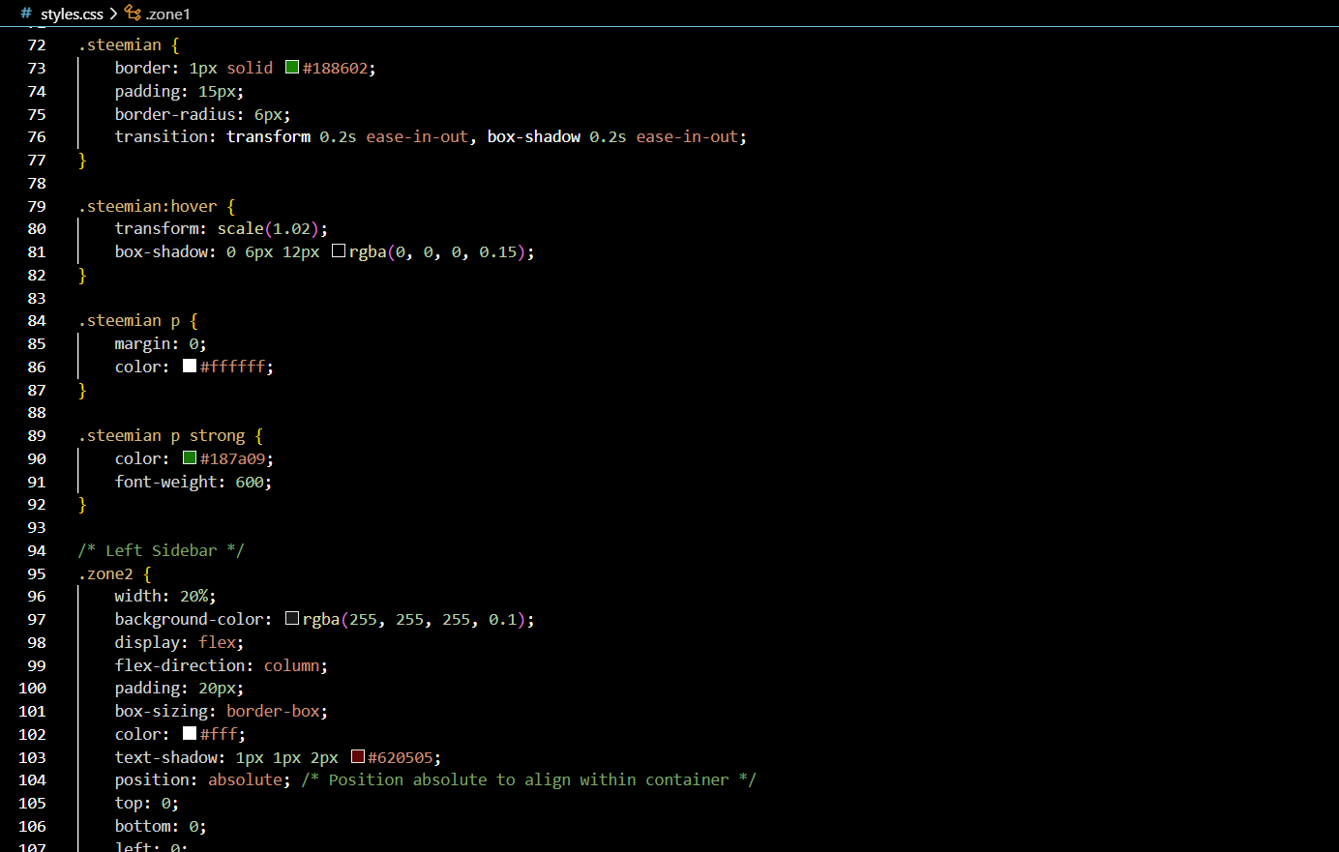Click the box-sizing property name
This screenshot has height=852, width=1339.
162,711
